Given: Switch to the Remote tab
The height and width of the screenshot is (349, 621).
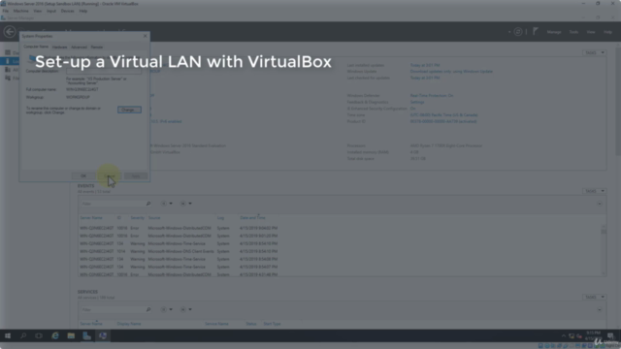Looking at the screenshot, I should [x=97, y=48].
